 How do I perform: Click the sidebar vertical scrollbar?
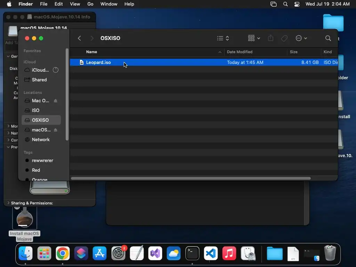tap(67, 94)
